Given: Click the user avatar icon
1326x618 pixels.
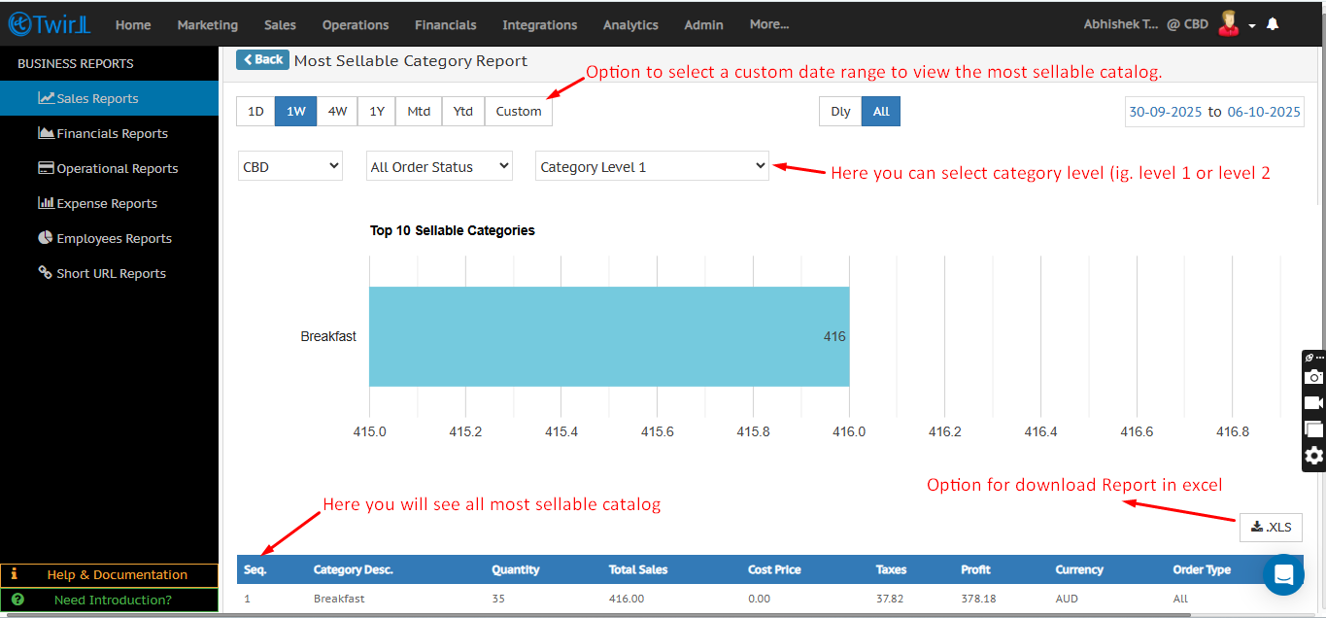Looking at the screenshot, I should (x=1229, y=24).
